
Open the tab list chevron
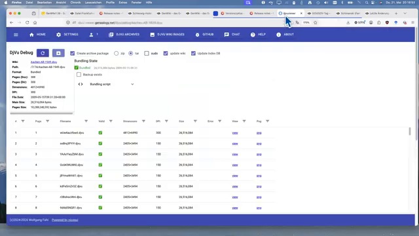point(405,13)
